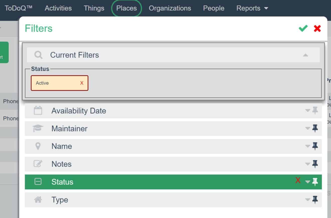Click the minus-square icon beside Status
Screen dimensions: 331x218
coord(38,182)
